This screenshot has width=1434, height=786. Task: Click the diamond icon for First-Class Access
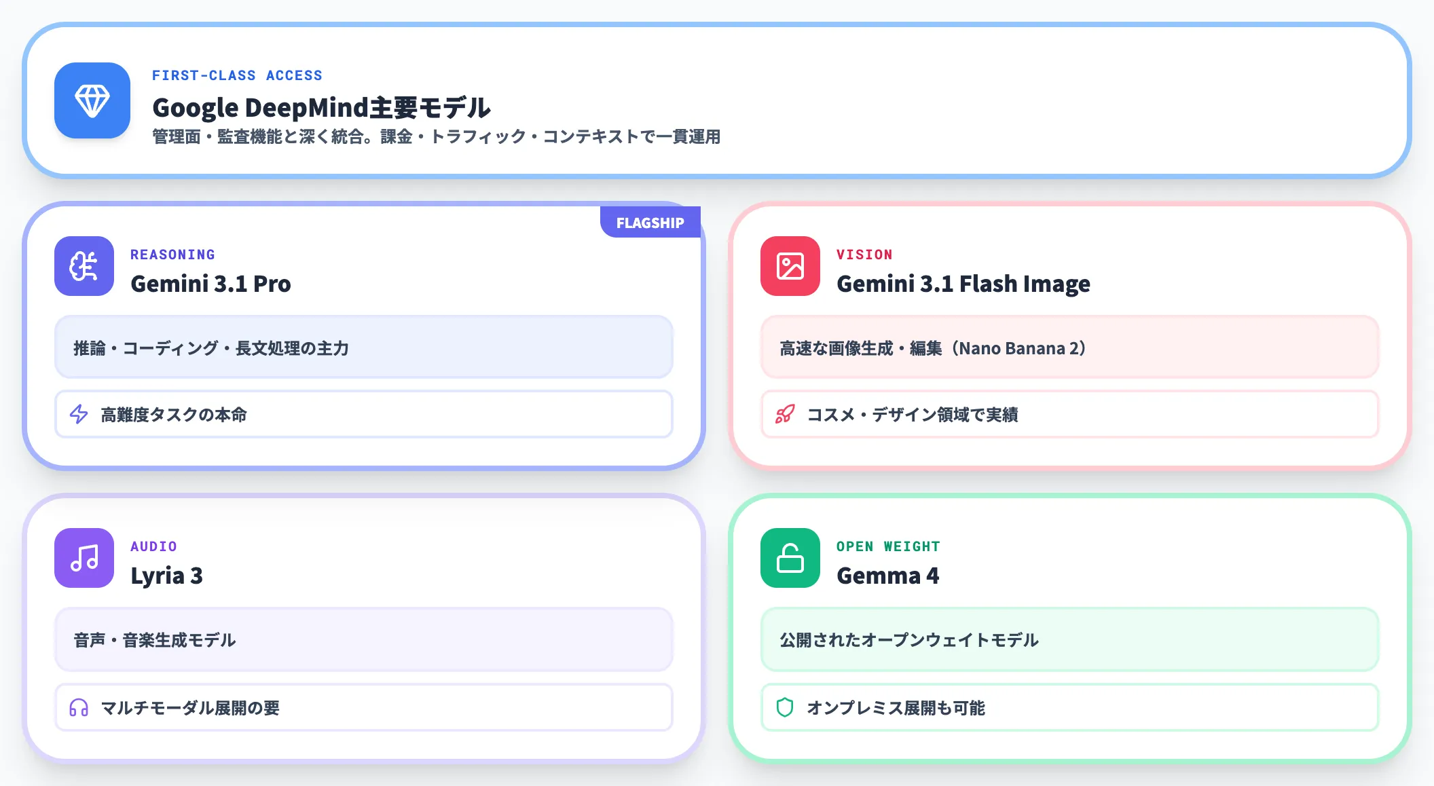tap(92, 102)
